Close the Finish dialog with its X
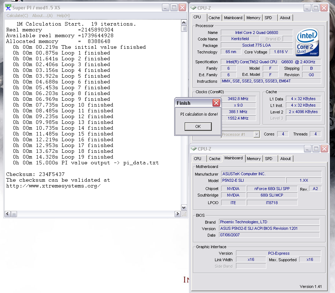 [x=216, y=103]
